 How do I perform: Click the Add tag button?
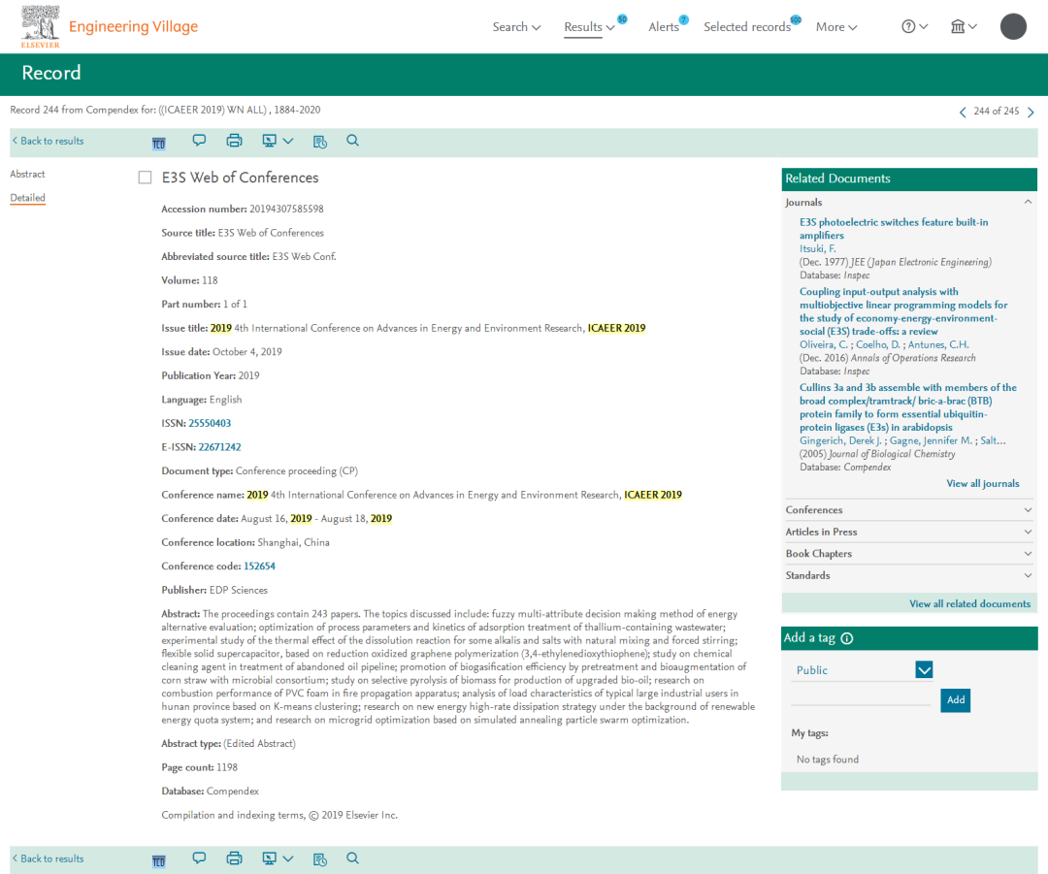955,699
